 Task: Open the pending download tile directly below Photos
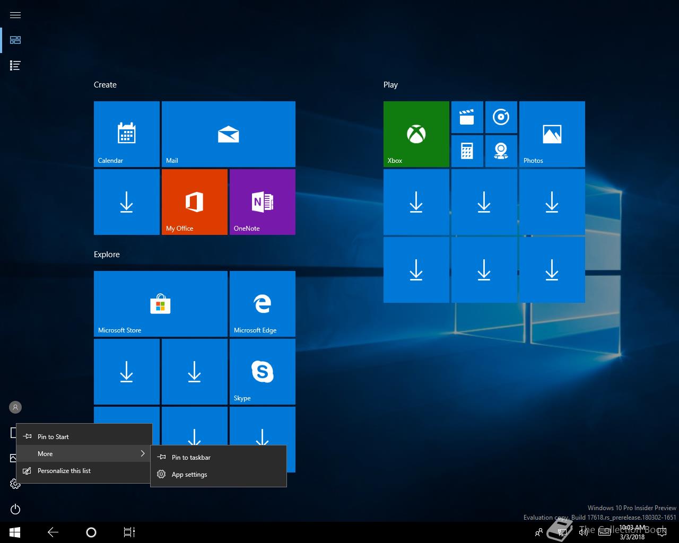tap(552, 202)
